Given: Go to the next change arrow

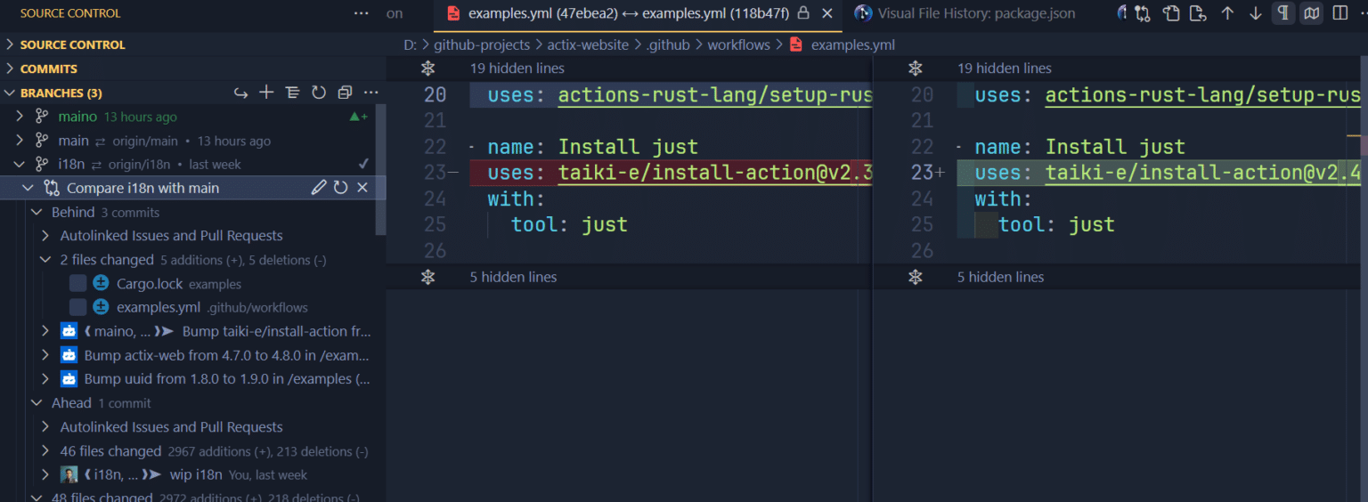Looking at the screenshot, I should (x=1255, y=13).
